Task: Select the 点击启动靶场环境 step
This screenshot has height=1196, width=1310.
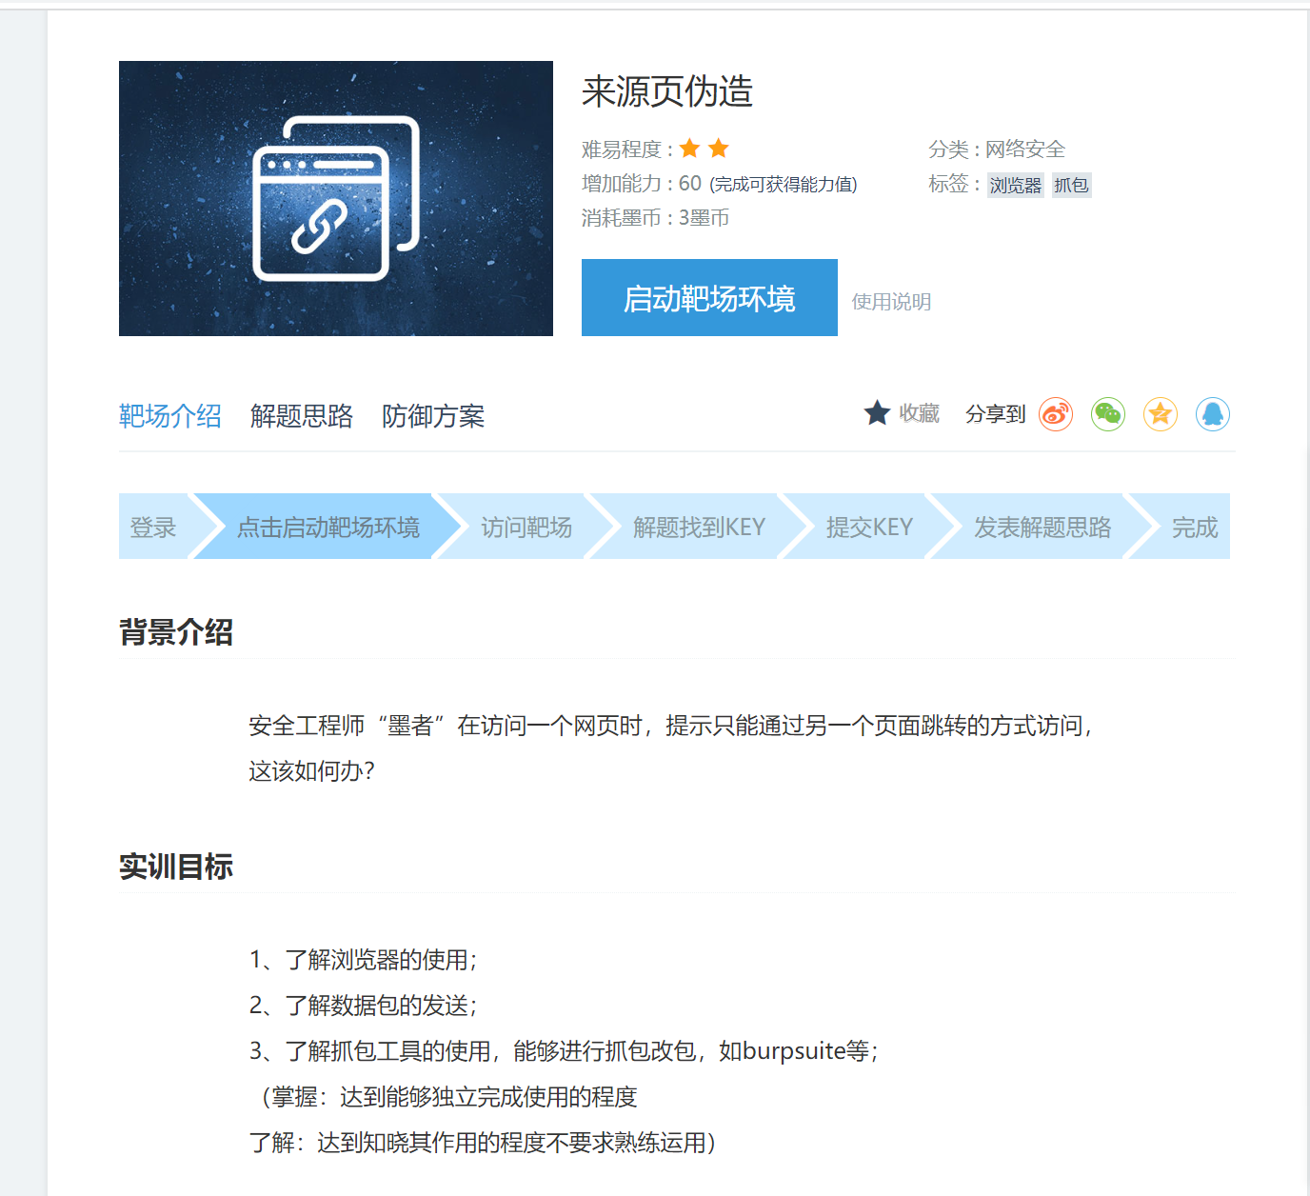Action: (x=327, y=527)
